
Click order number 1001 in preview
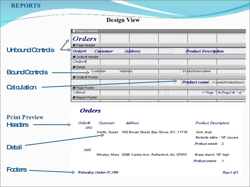[89, 128]
